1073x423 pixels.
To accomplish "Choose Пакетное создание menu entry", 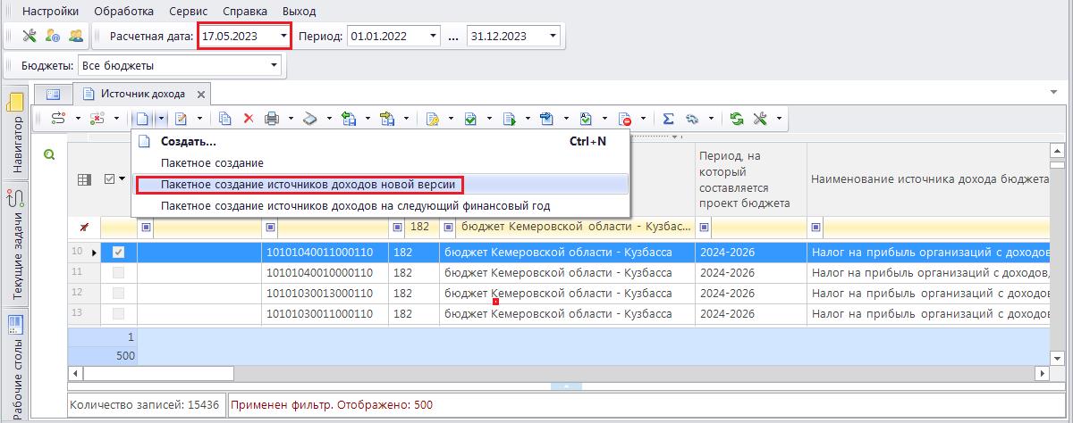I will pos(381,163).
